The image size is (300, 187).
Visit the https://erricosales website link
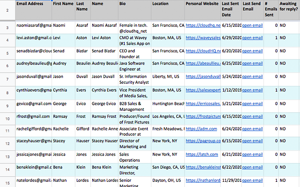203,104
